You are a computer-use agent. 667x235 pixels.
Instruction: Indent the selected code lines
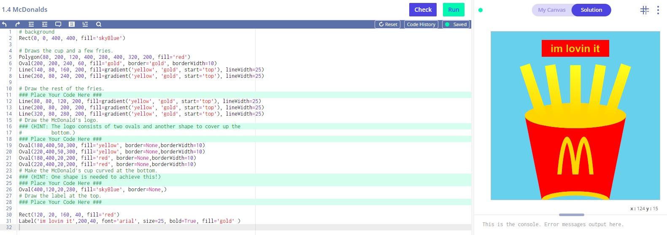coord(31,24)
